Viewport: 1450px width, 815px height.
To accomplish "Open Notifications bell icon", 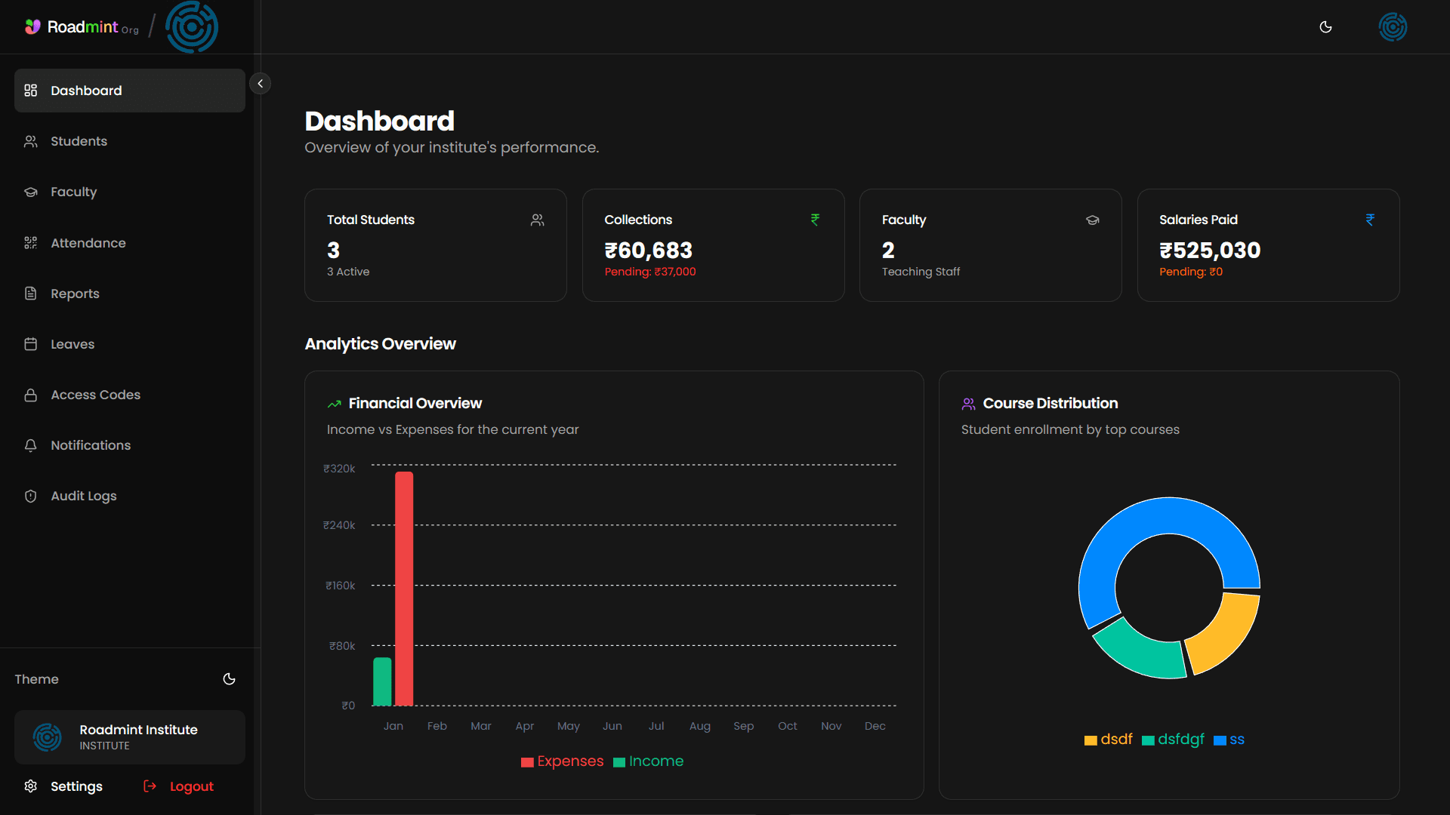I will point(30,445).
